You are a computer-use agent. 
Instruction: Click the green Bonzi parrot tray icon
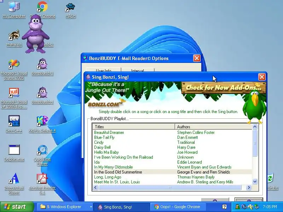point(237,207)
